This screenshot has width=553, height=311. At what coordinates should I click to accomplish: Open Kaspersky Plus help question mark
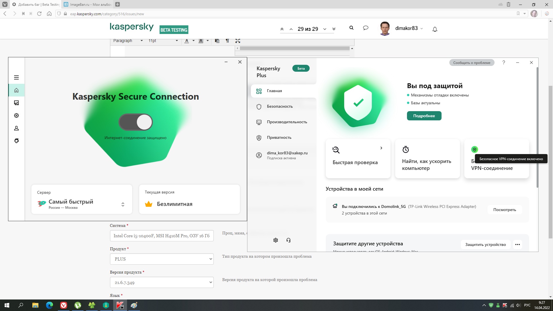point(504,62)
